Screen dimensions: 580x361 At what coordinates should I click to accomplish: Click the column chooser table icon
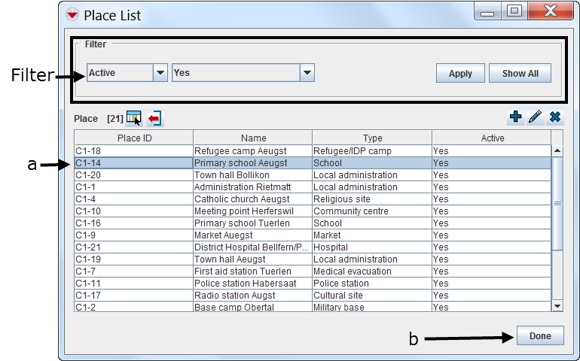[x=133, y=118]
